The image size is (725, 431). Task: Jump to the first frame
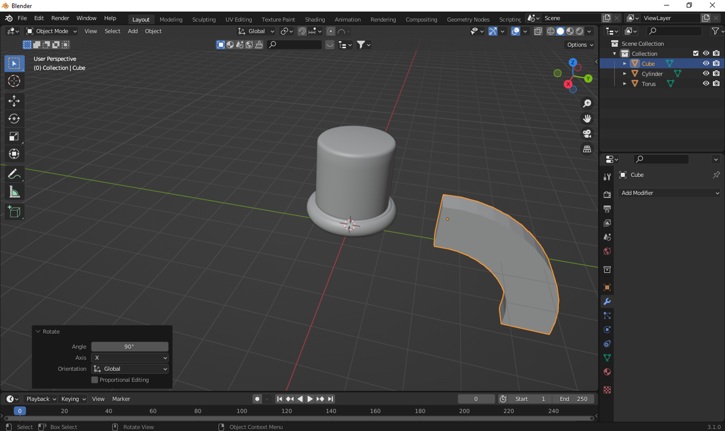coord(280,399)
